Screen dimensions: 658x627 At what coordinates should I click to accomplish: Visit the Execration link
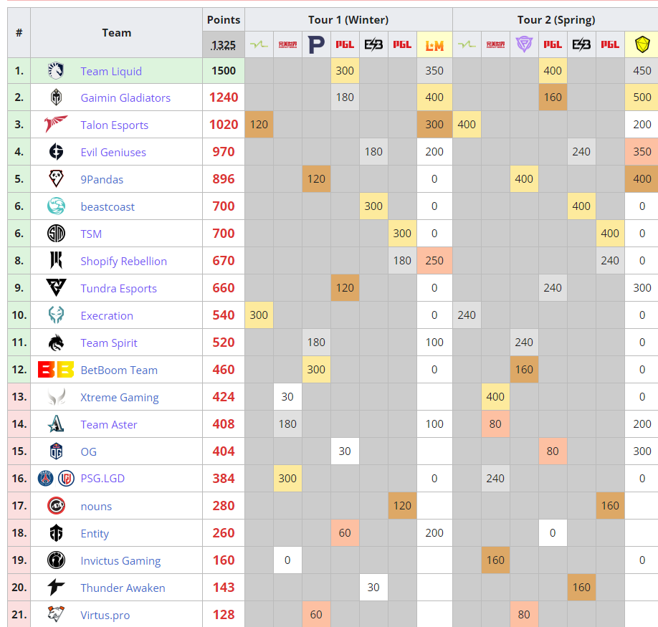[107, 316]
